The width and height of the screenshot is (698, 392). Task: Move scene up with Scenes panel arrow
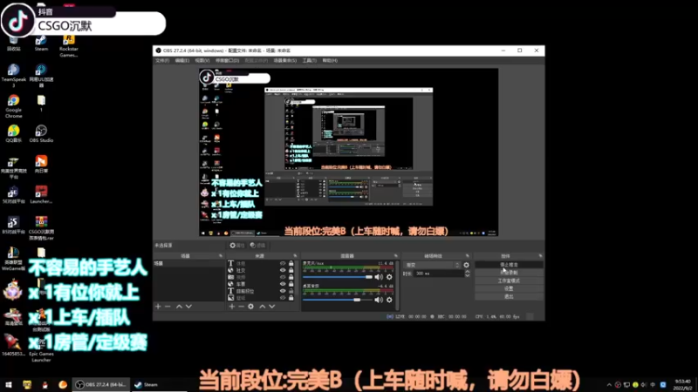coord(179,307)
